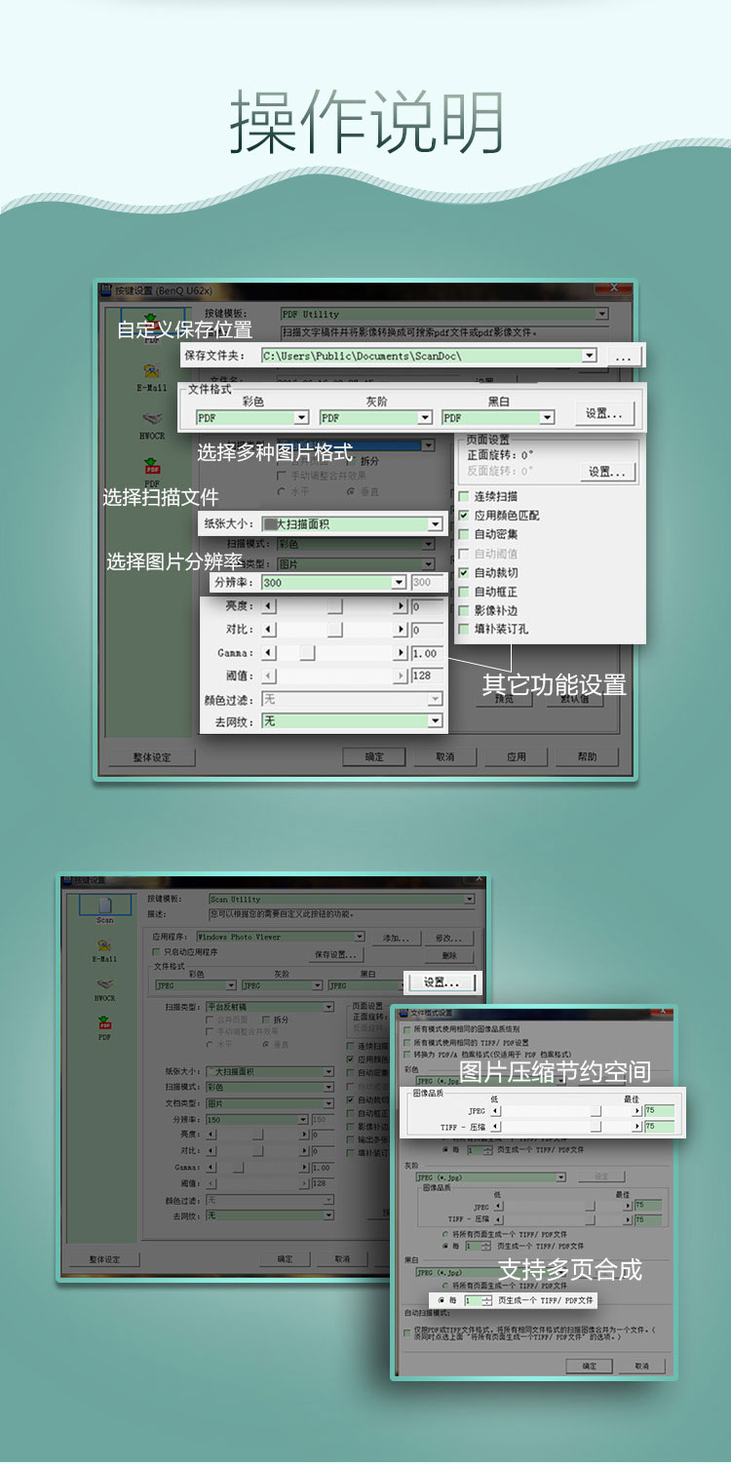Click the E-Mail icon in the Scan Utility dialog

[x=104, y=948]
